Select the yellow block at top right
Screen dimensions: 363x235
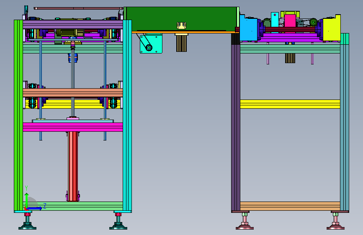[332, 28]
